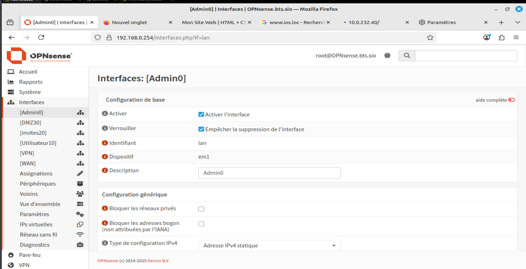526x269 pixels.
Task: Open the OPNsense footer link
Action: coord(108,261)
